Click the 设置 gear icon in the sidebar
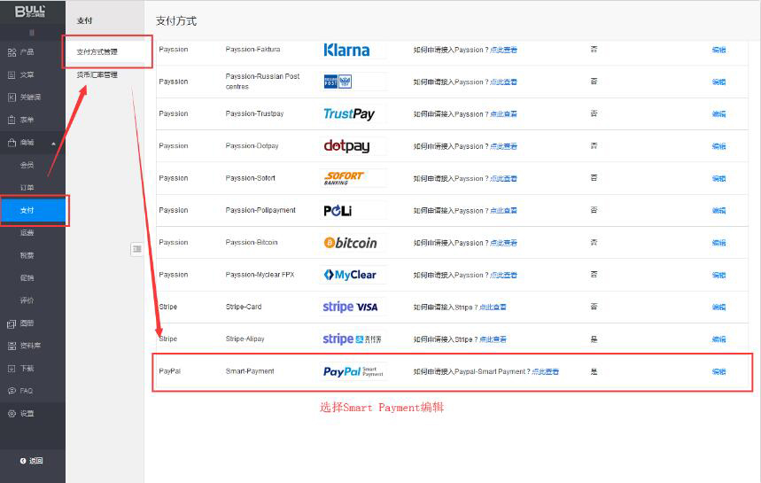 pyautogui.click(x=12, y=414)
